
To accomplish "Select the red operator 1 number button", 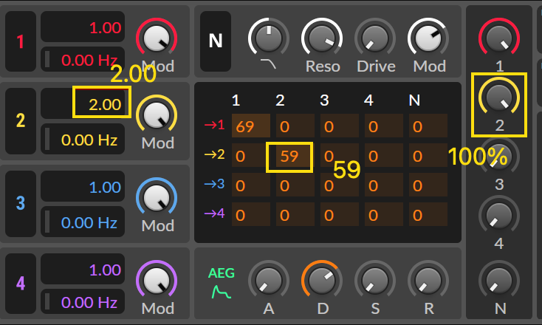I will (x=21, y=41).
